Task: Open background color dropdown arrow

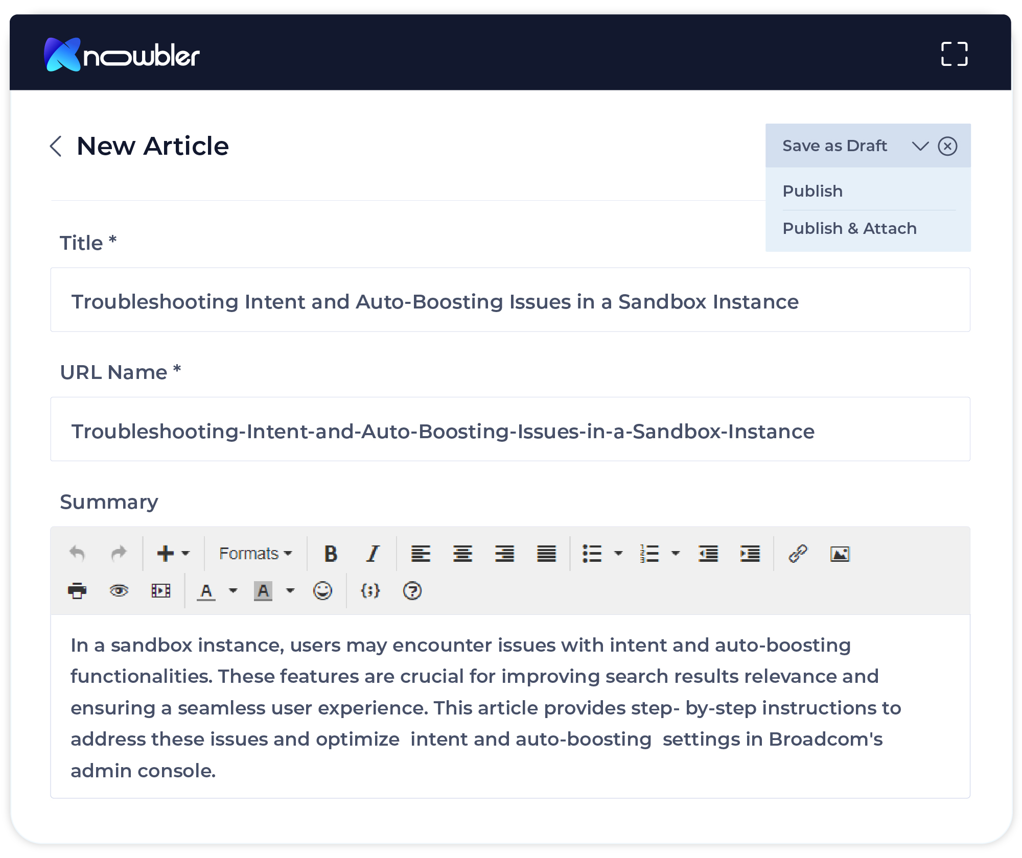Action: click(290, 591)
